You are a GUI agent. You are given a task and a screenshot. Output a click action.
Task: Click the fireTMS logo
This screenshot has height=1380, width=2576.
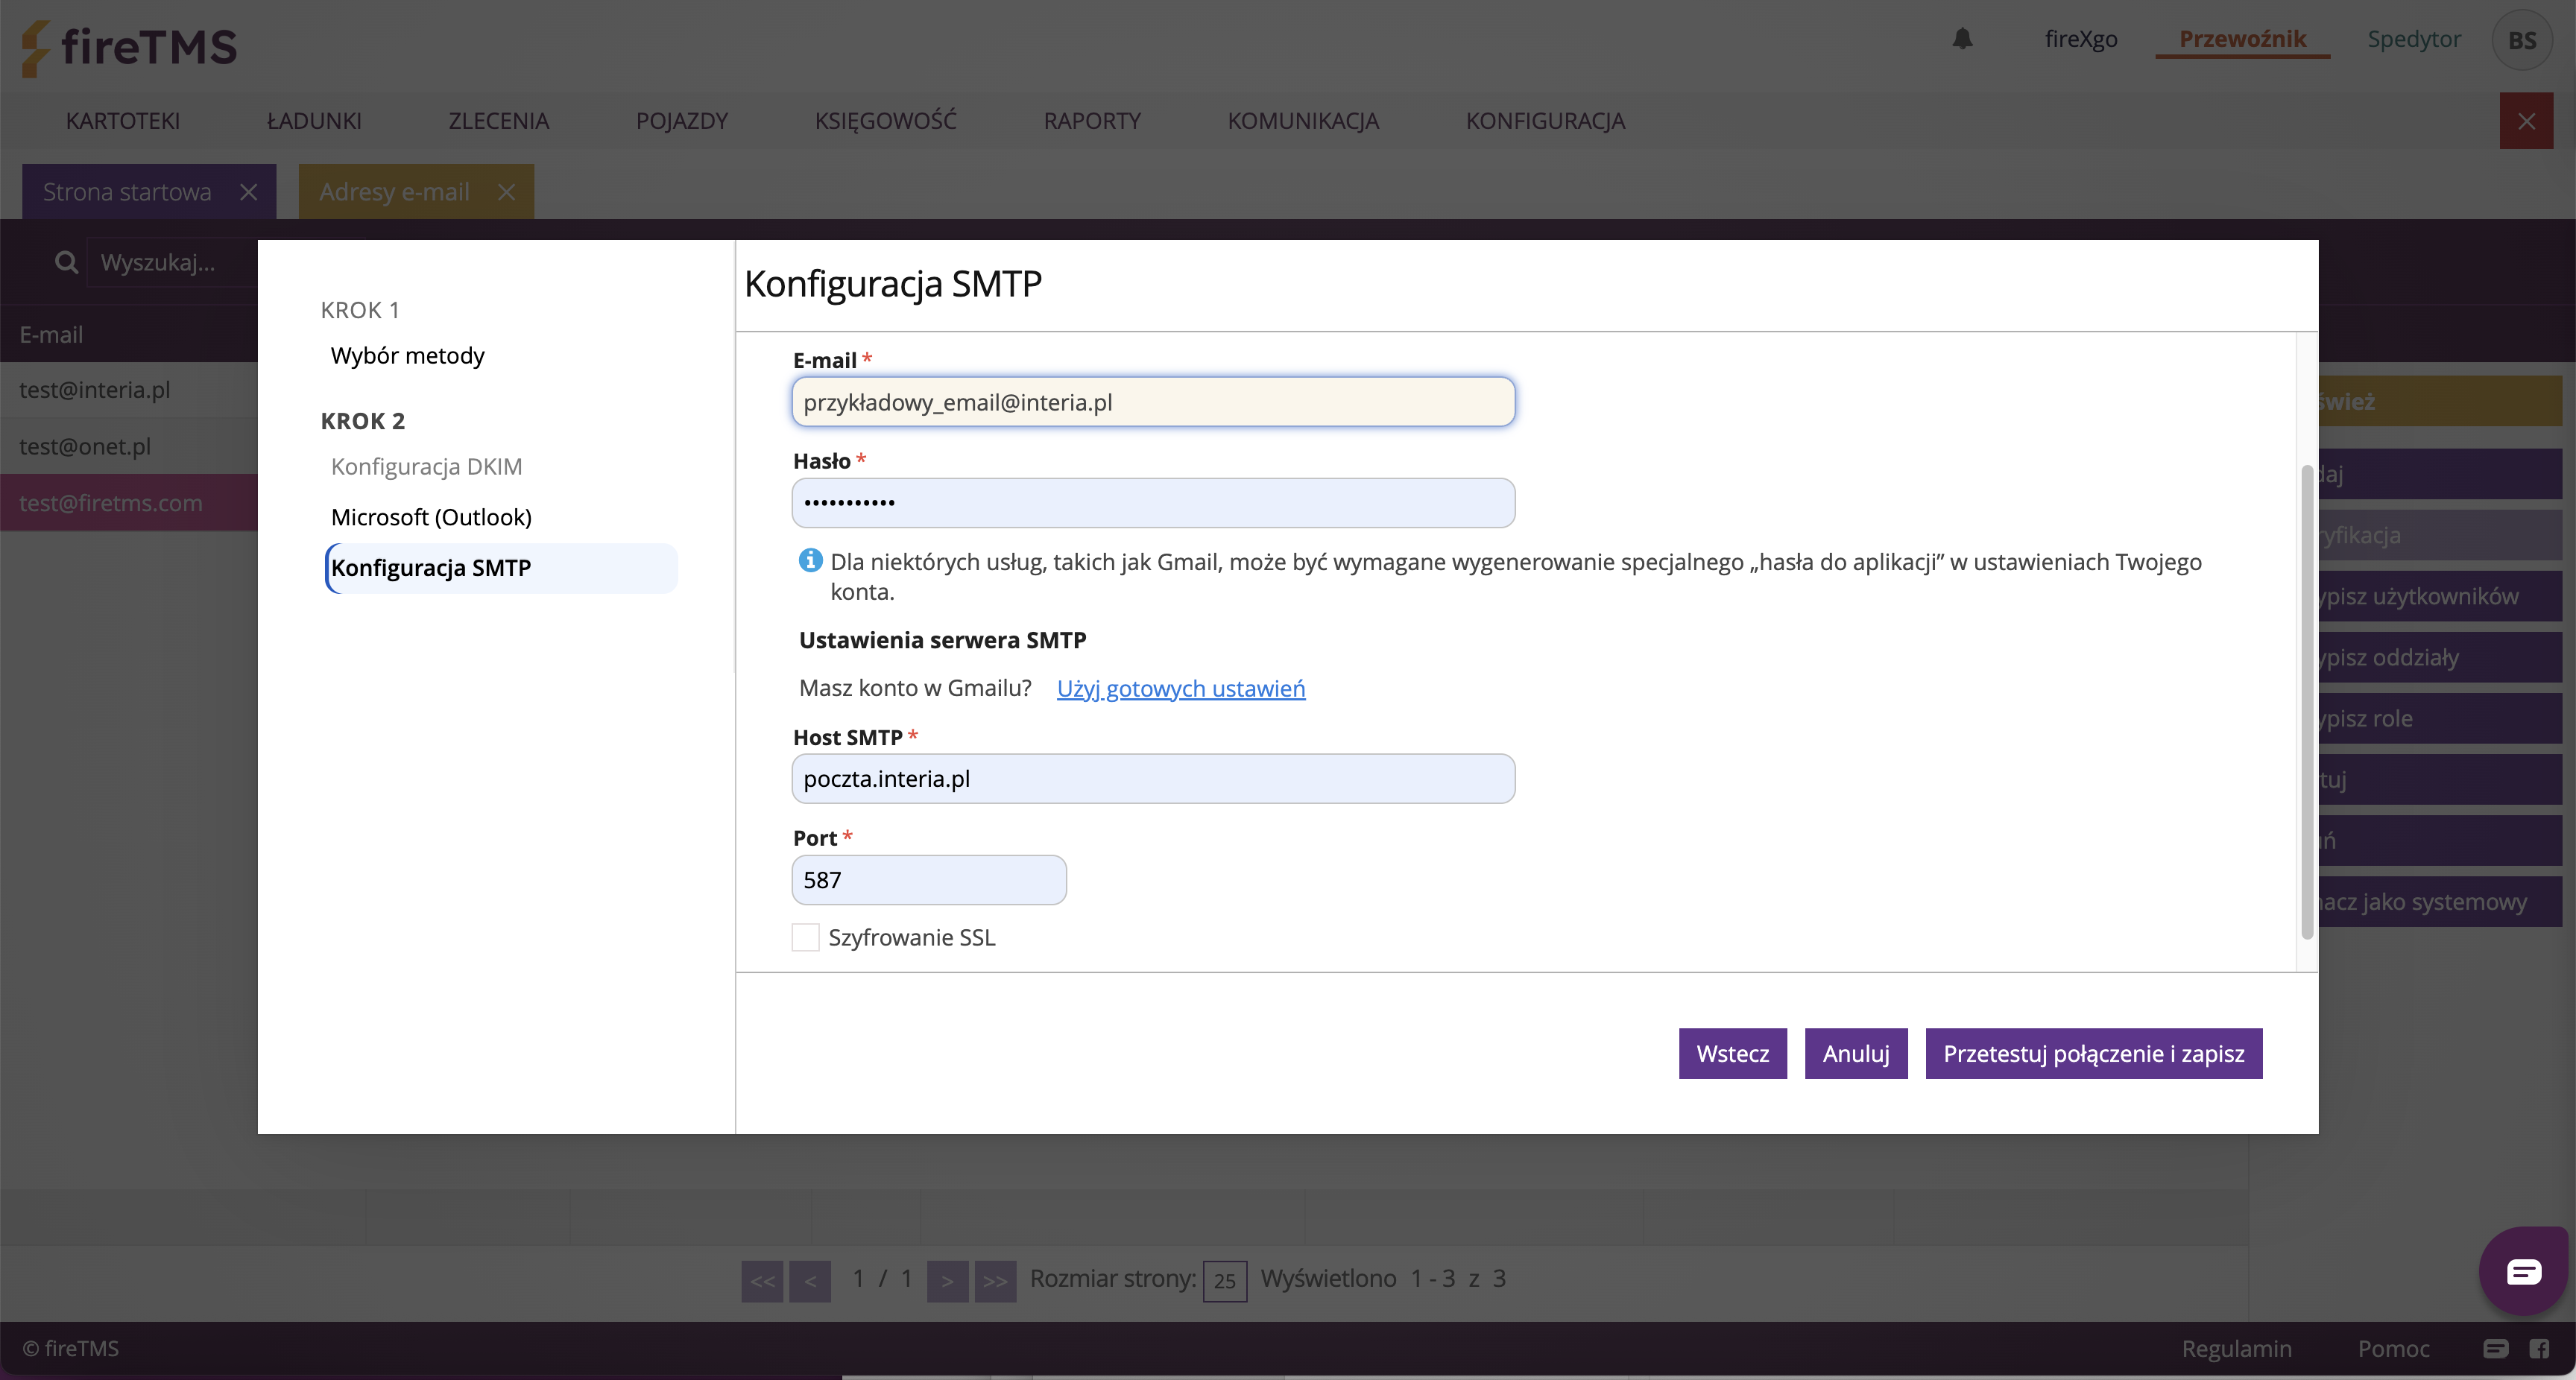(130, 46)
